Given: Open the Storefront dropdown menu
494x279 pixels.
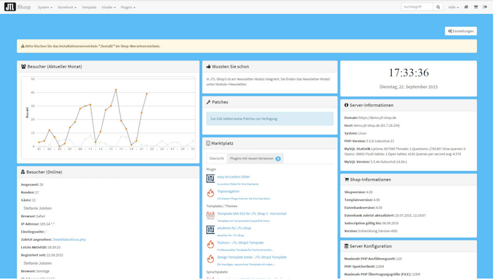Looking at the screenshot, I should [x=67, y=7].
